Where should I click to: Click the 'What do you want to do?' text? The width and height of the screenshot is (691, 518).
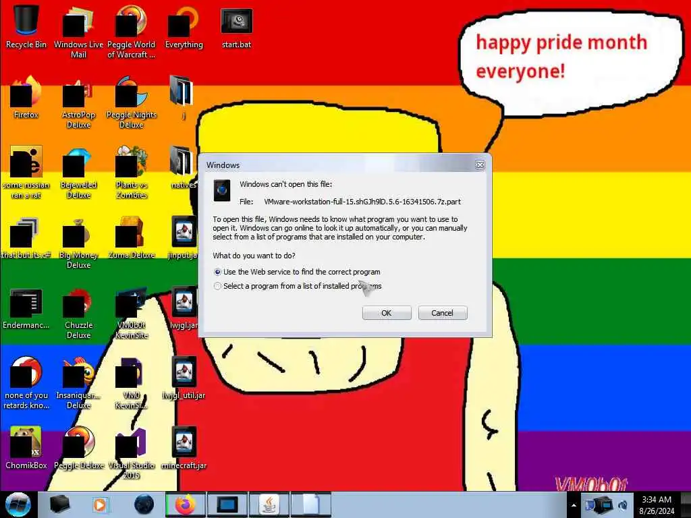point(254,256)
